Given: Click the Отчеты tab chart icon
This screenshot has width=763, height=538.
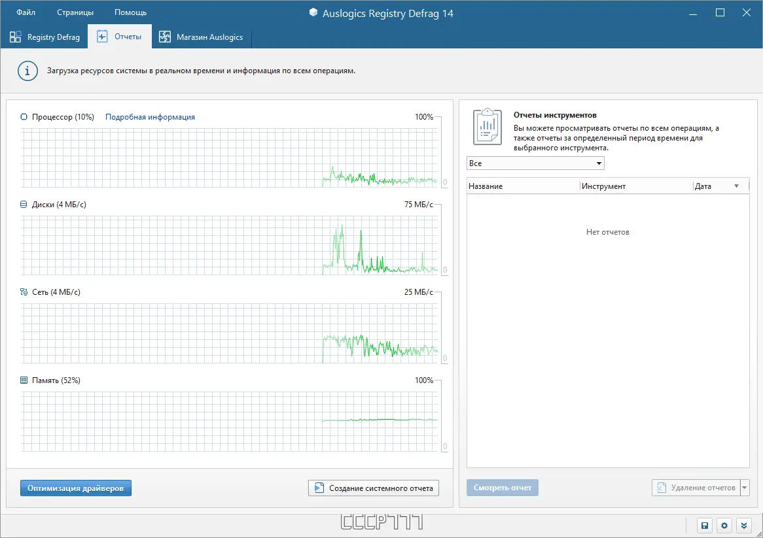Looking at the screenshot, I should tap(102, 37).
